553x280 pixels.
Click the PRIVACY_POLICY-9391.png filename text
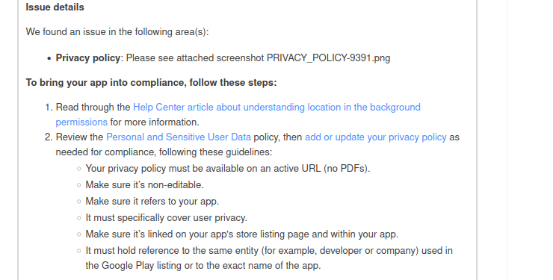328,57
